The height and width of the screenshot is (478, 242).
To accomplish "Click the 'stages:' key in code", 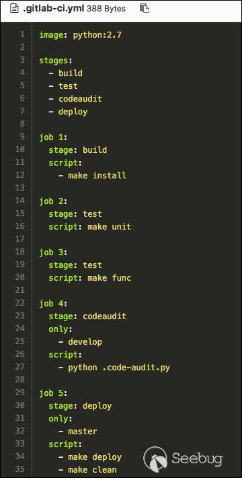I will point(56,61).
